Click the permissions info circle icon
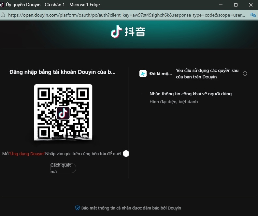The width and height of the screenshot is (258, 216). pyautogui.click(x=245, y=74)
